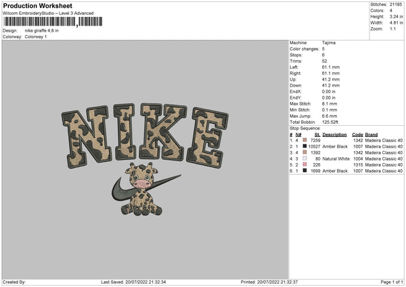Click the giraffe figure in the design preview
406x287 pixels.
point(142,190)
